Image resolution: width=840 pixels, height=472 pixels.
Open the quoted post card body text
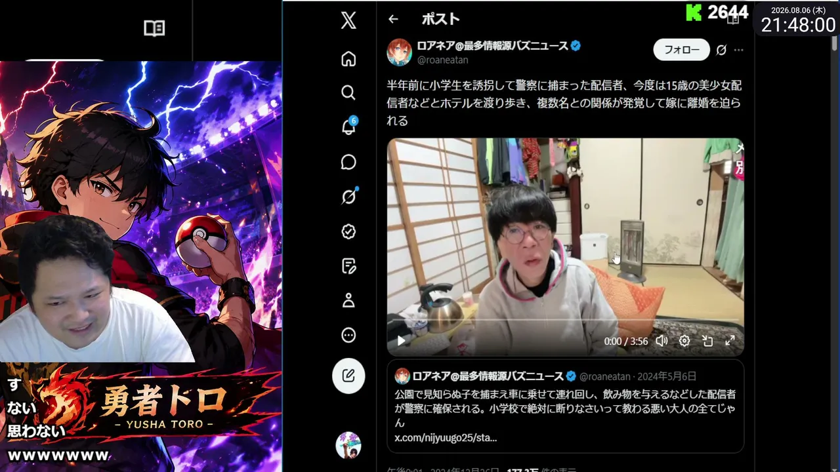(x=565, y=408)
